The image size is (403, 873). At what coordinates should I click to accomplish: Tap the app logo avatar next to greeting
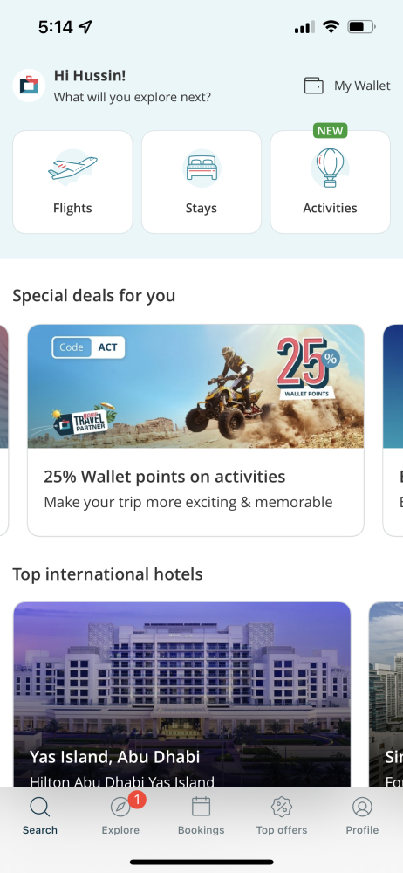click(29, 86)
